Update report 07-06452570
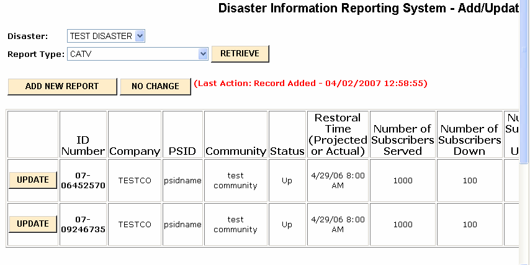 click(x=33, y=180)
